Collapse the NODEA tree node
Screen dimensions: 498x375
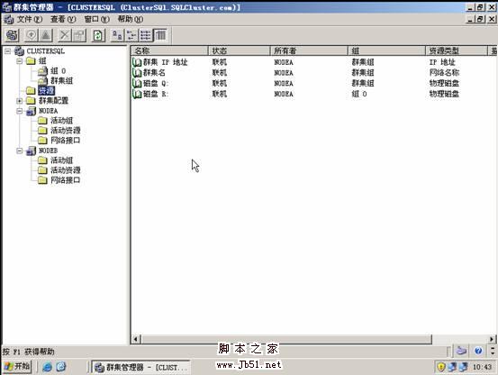(x=20, y=111)
